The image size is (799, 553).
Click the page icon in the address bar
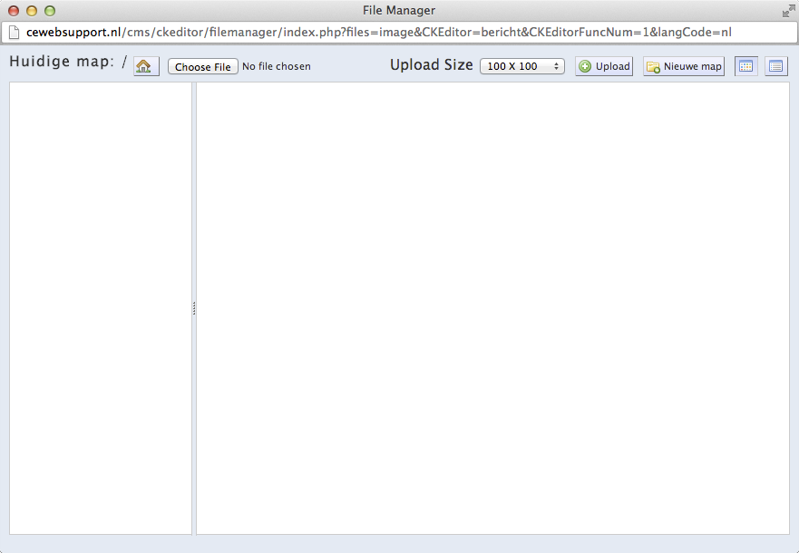(x=14, y=33)
